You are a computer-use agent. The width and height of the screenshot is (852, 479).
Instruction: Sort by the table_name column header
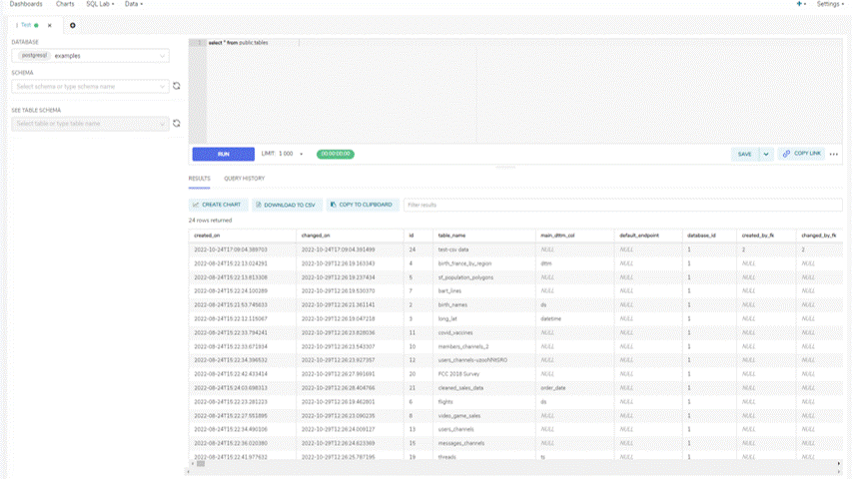[x=452, y=235]
